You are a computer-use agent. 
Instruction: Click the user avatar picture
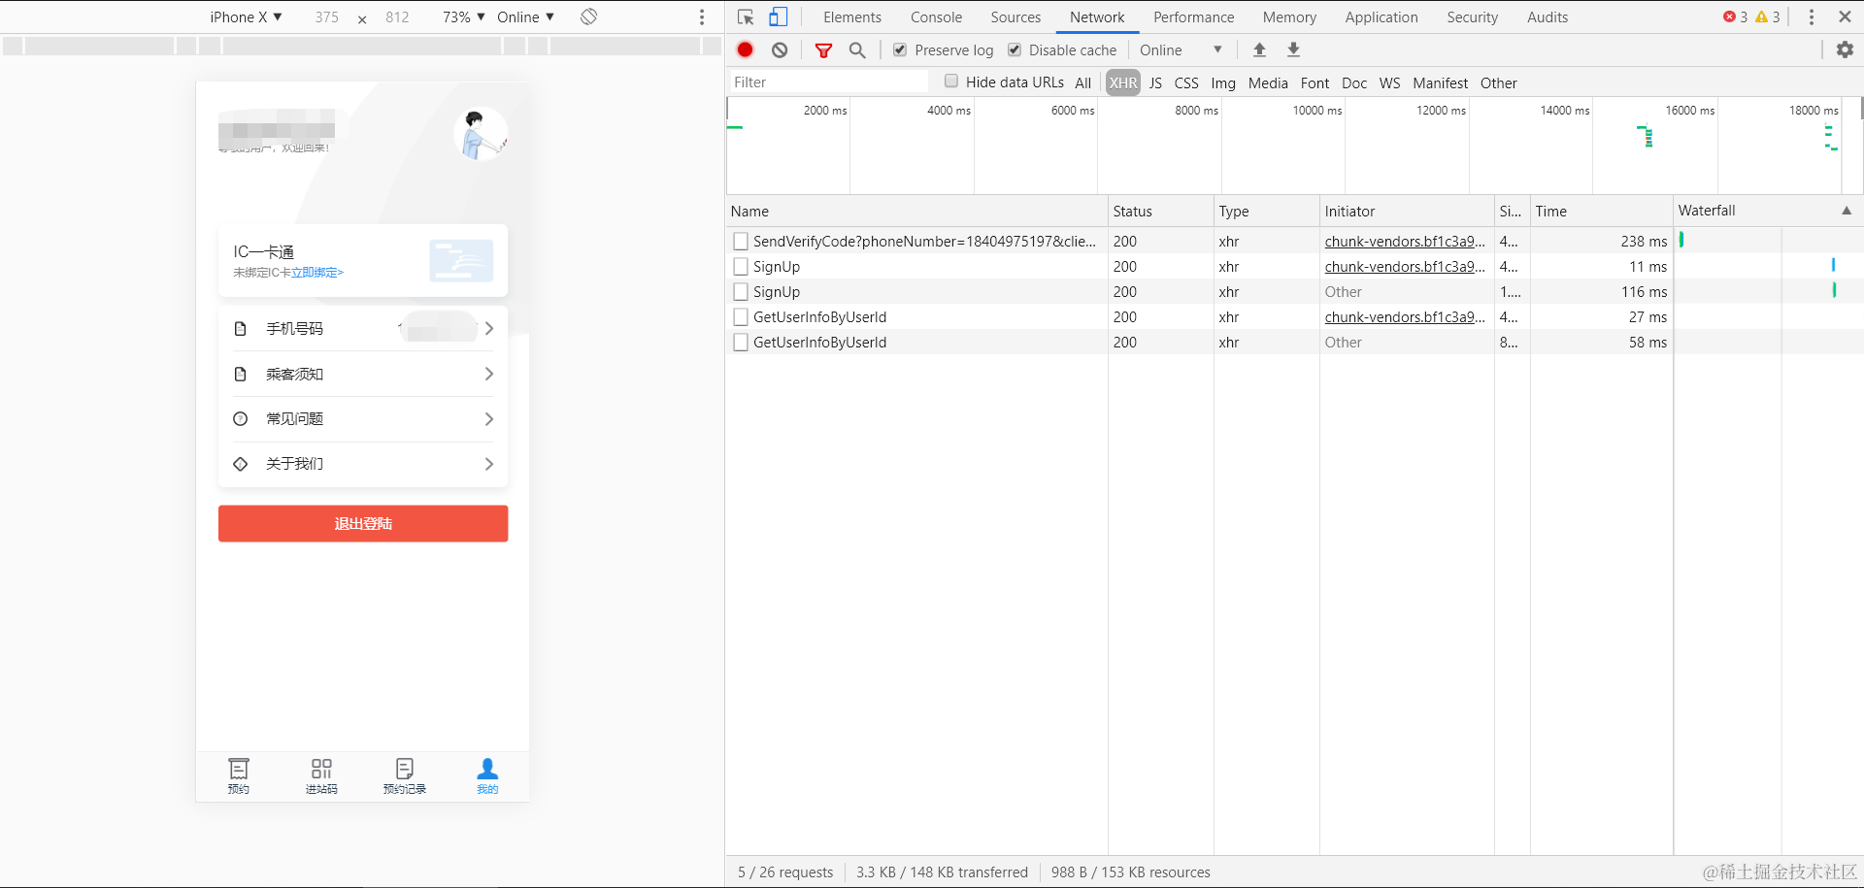point(481,134)
